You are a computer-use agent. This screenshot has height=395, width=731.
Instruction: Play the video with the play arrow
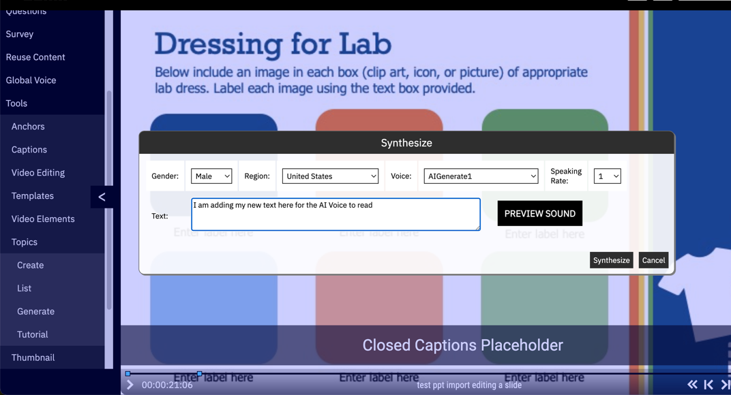(x=130, y=383)
